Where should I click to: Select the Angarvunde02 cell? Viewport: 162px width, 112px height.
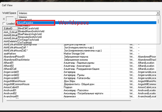click(11, 75)
